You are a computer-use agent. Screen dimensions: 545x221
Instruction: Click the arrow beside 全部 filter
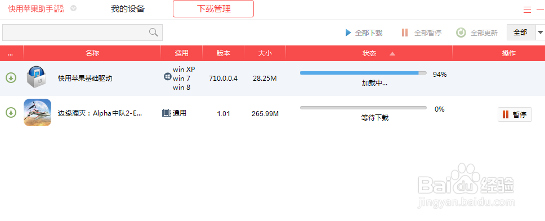(540, 33)
